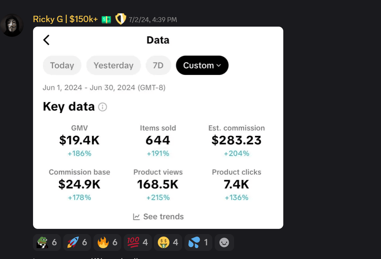Click the back arrow icon
The image size is (381, 259).
[46, 40]
